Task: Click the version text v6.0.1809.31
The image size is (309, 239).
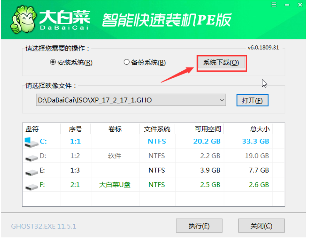Action: coord(264,48)
